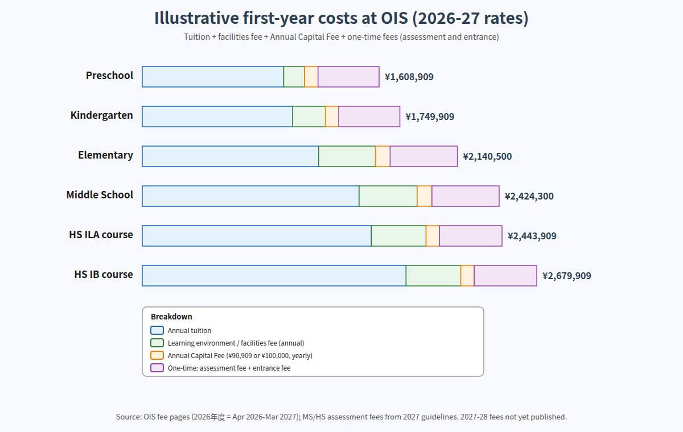The height and width of the screenshot is (432, 683).
Task: Click the subtitle listing tuition and fees
Action: 341,37
